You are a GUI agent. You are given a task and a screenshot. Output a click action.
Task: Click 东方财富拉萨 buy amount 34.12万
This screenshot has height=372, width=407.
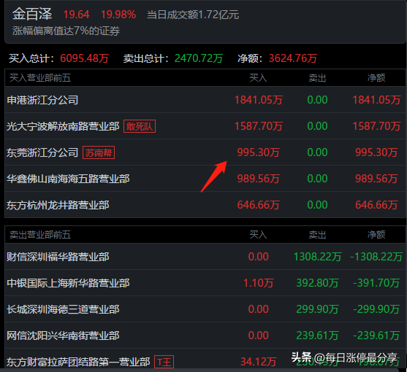pyautogui.click(x=259, y=362)
